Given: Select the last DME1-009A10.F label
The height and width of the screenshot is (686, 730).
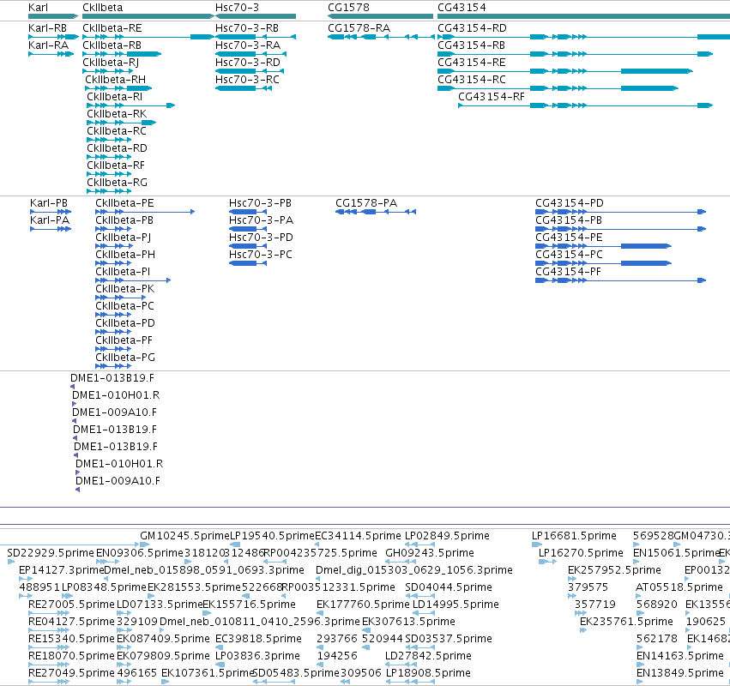Looking at the screenshot, I should [118, 481].
